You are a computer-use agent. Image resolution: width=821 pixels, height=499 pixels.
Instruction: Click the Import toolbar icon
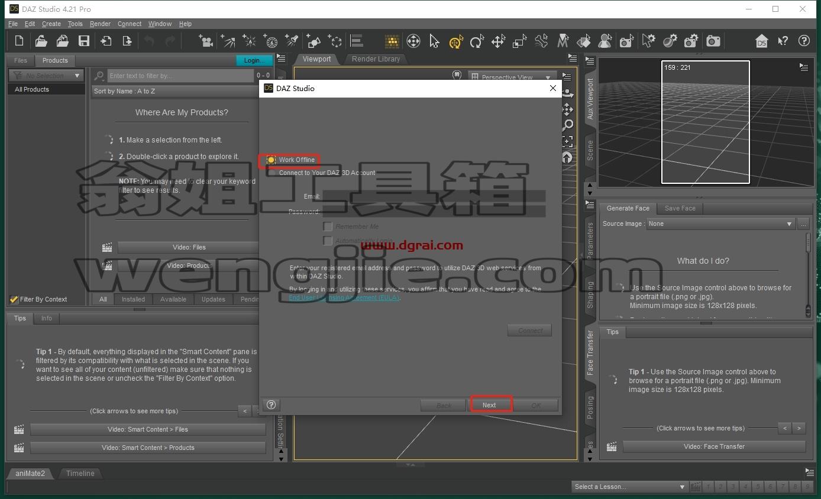tap(106, 41)
